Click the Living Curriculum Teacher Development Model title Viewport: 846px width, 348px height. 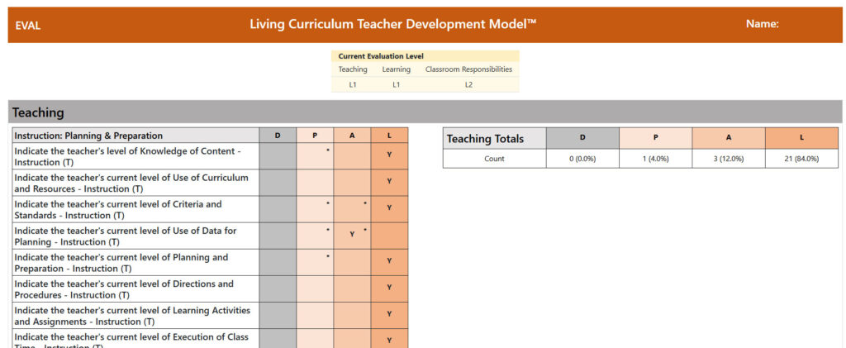pyautogui.click(x=393, y=25)
